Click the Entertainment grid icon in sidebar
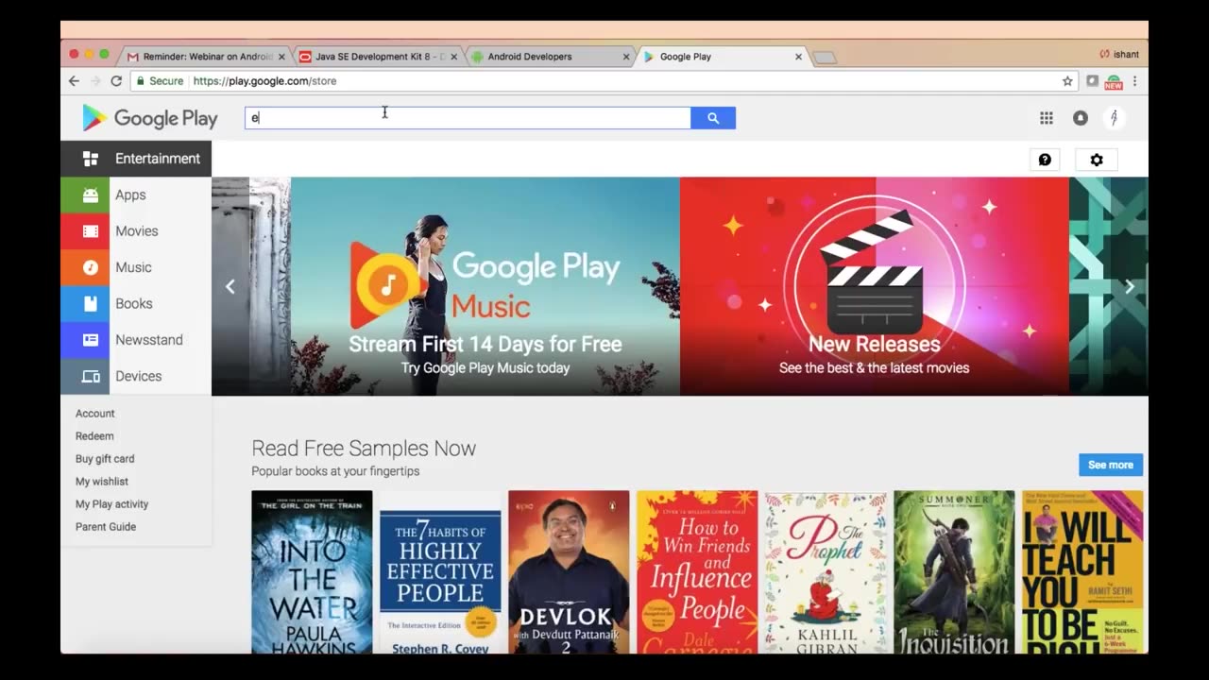This screenshot has height=680, width=1209. (x=91, y=159)
